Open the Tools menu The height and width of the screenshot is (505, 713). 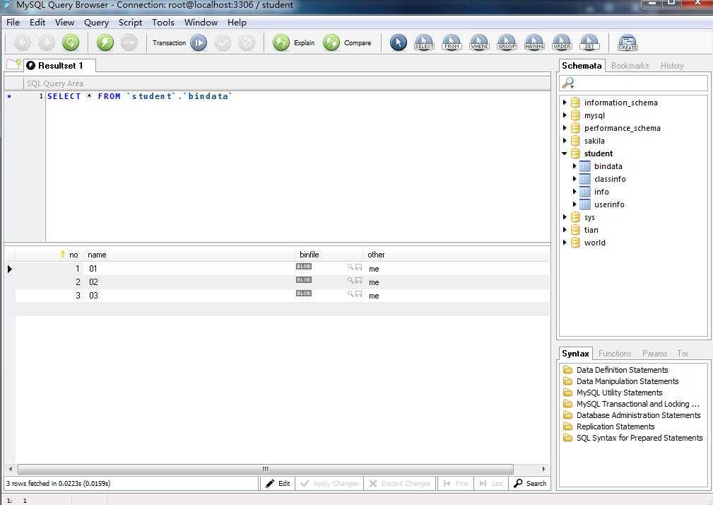[163, 23]
